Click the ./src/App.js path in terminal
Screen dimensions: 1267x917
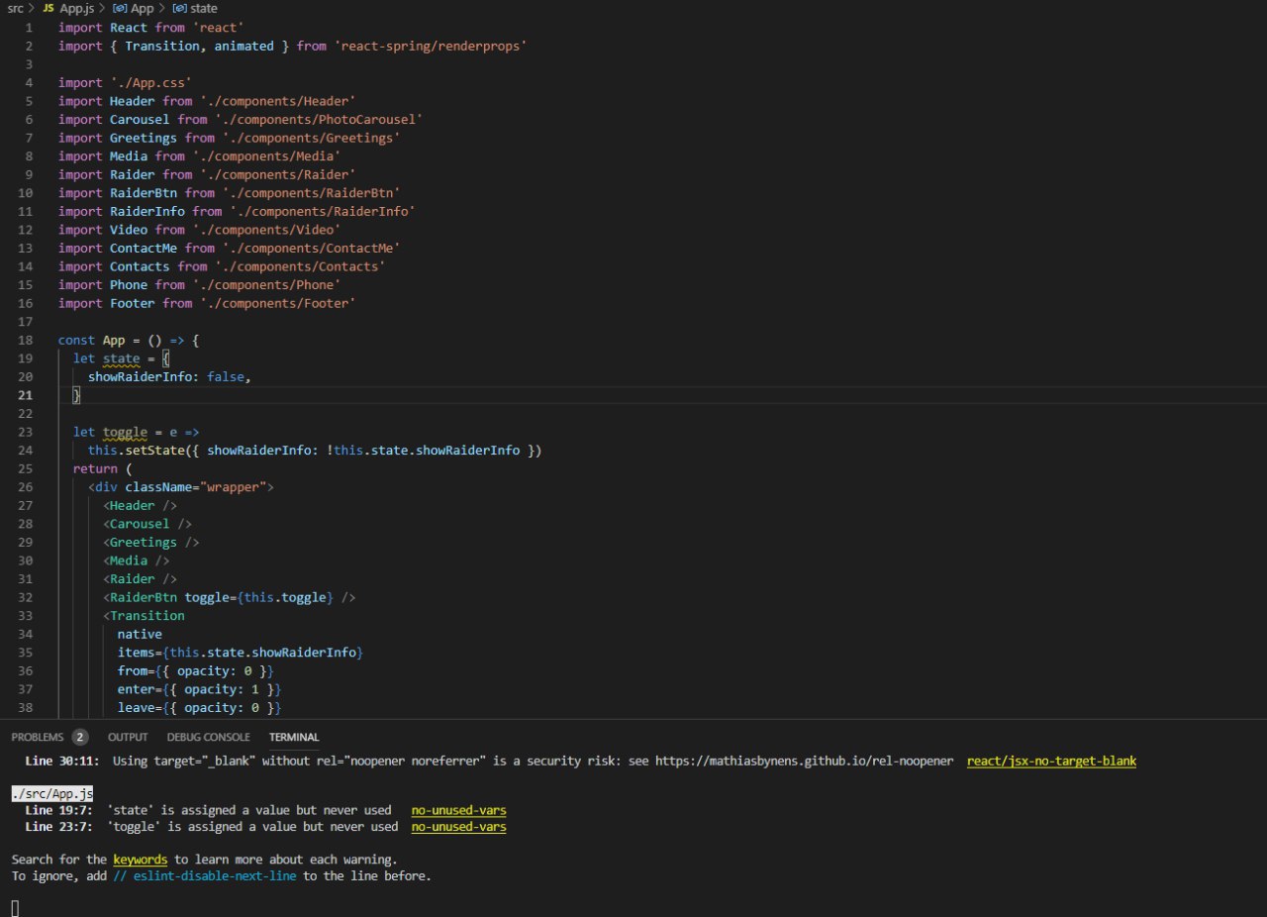point(52,794)
